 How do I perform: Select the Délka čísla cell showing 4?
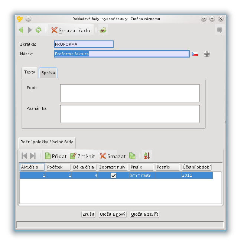tap(85, 176)
